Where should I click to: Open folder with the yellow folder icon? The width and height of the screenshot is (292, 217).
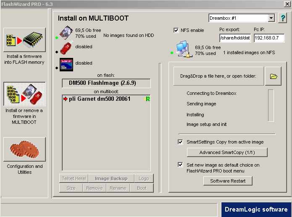(273, 76)
